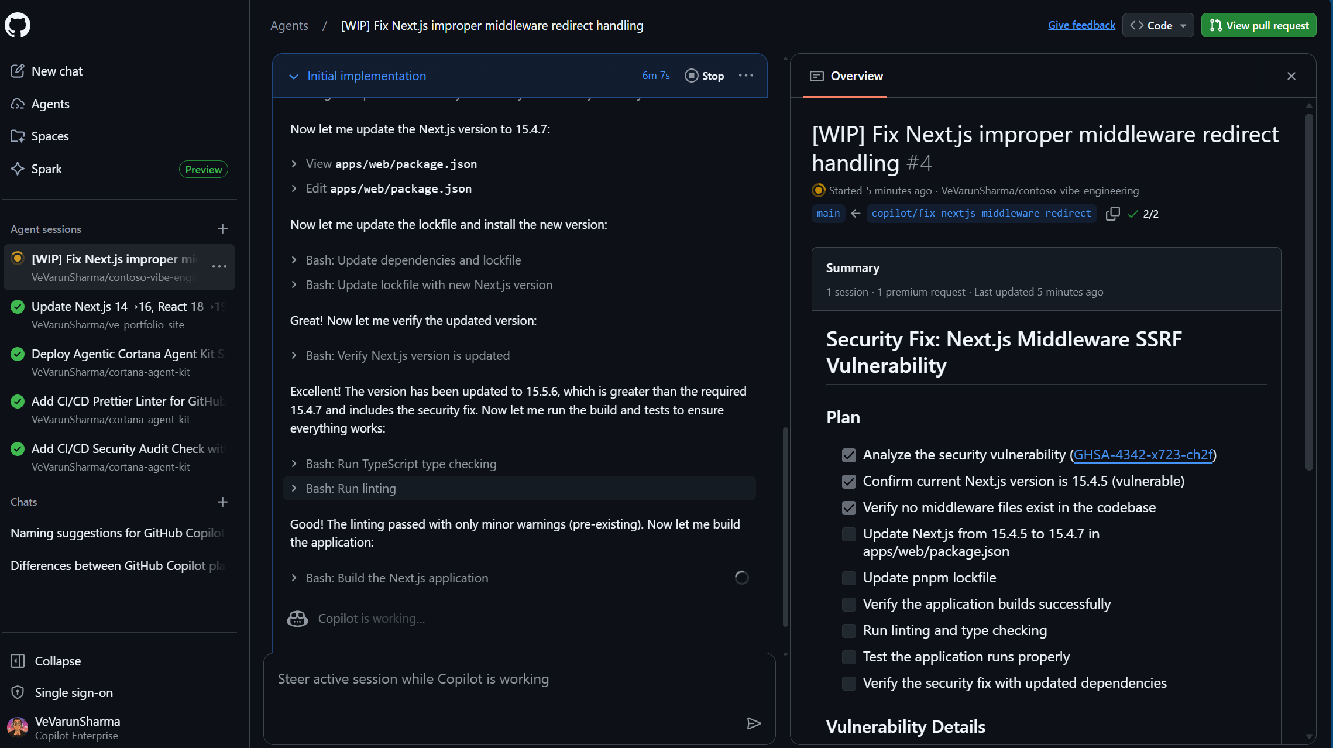The image size is (1333, 748).
Task: Open the GHSA-4342-x723-ch2f advisory link
Action: coord(1143,455)
